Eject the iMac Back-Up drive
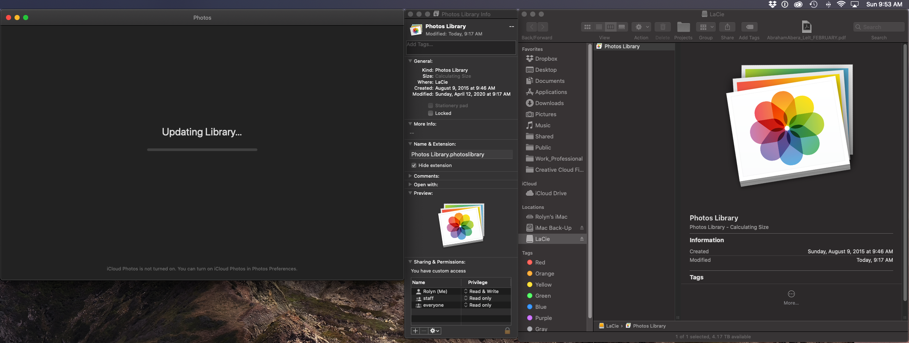Viewport: 909px width, 343px height. 582,228
